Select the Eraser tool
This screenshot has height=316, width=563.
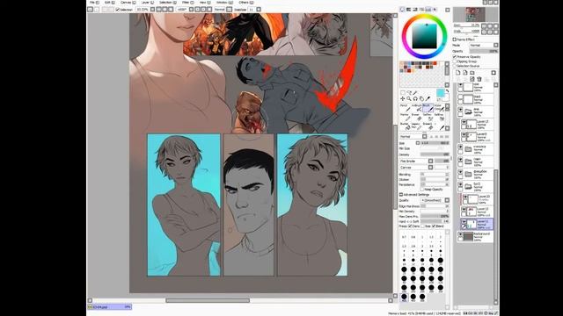tap(416, 117)
